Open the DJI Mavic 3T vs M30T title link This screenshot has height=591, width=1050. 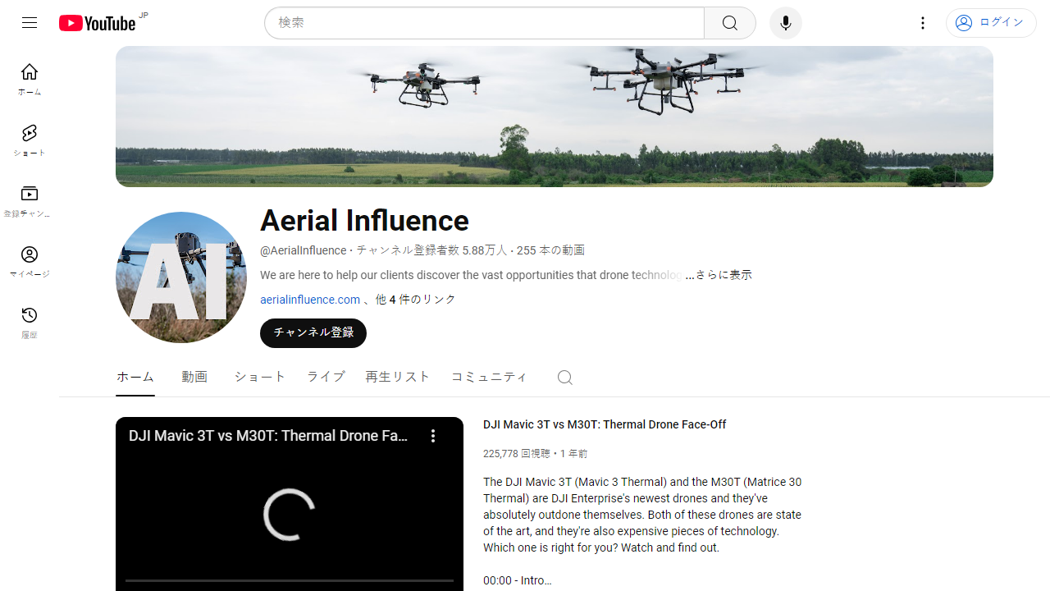coord(605,424)
